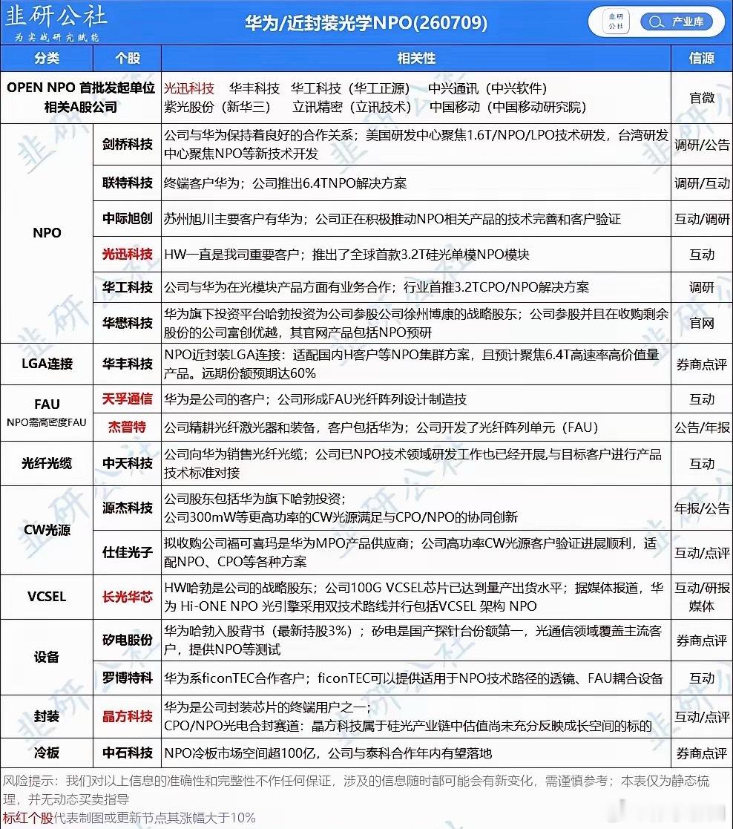Click the 公告/年报 source for 杰普特
Screen dimensions: 733x829
click(x=702, y=427)
